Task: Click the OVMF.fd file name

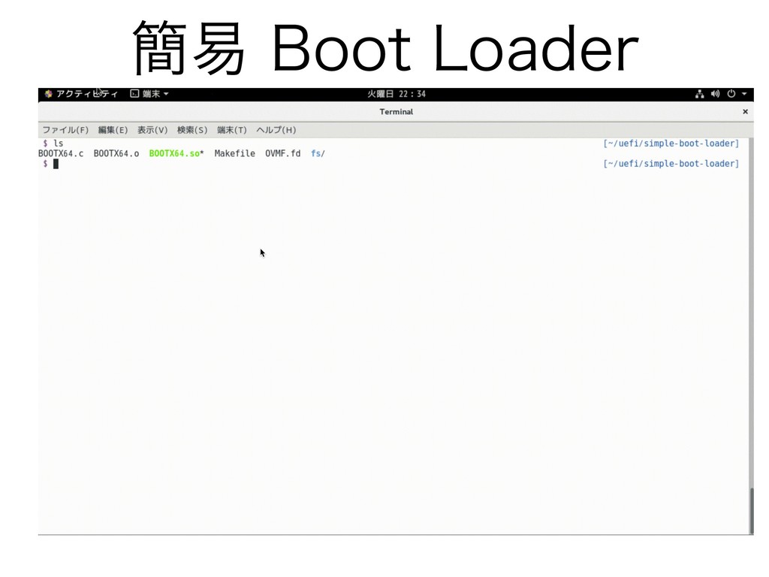Action: pyautogui.click(x=283, y=153)
